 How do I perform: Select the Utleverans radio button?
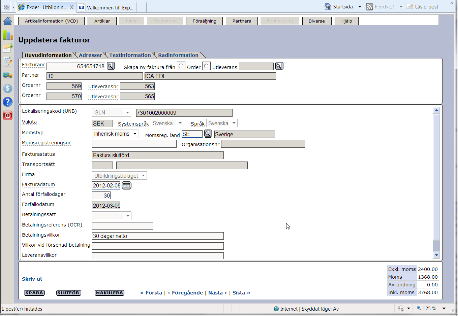(207, 66)
